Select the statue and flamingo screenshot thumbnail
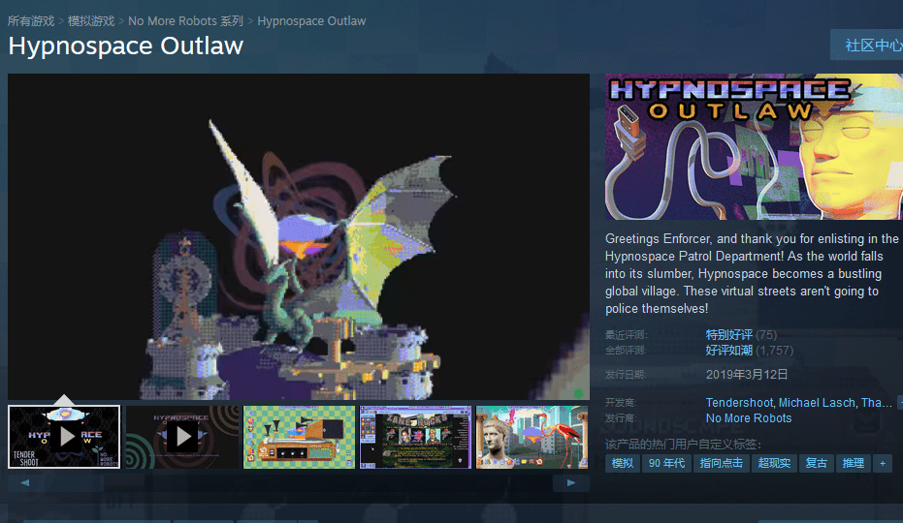The width and height of the screenshot is (903, 523). pyautogui.click(x=532, y=436)
